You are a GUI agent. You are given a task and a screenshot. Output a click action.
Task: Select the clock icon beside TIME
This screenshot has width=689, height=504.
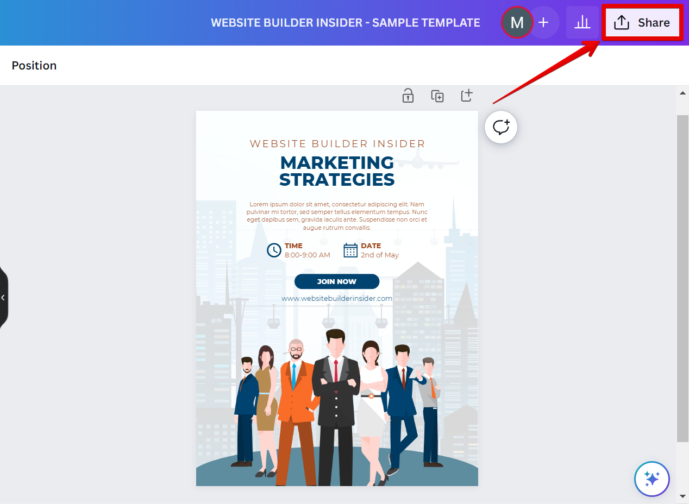click(x=274, y=250)
